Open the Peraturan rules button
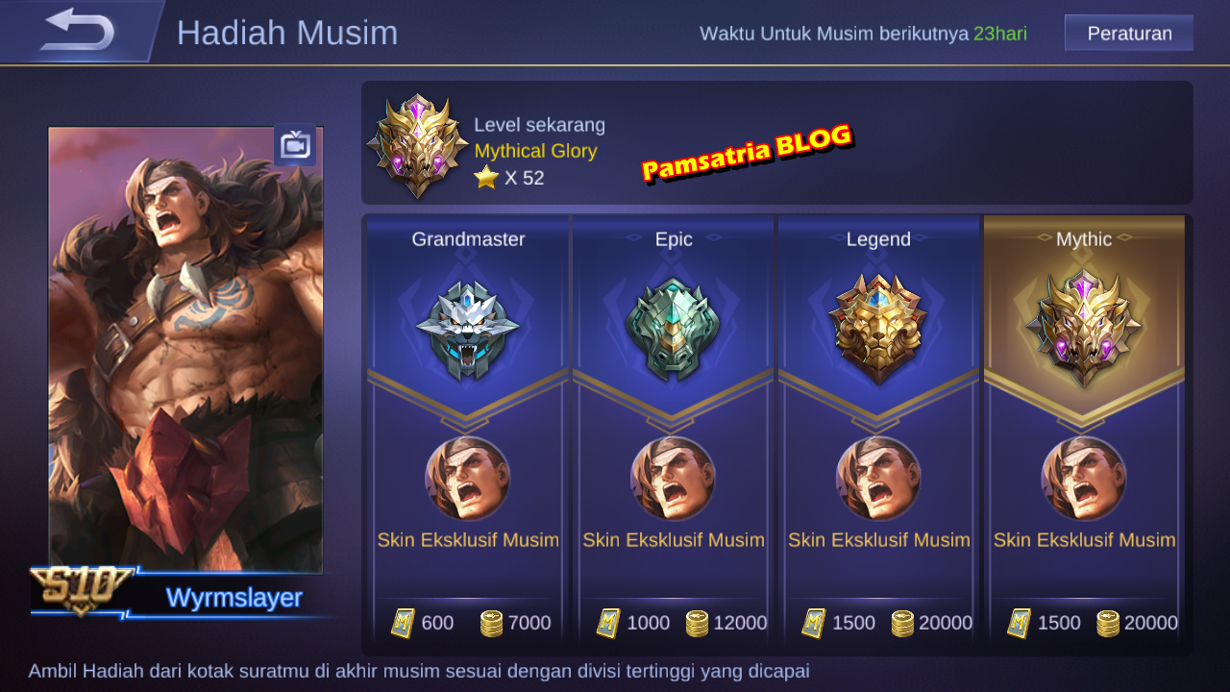The height and width of the screenshot is (692, 1230). click(x=1129, y=34)
